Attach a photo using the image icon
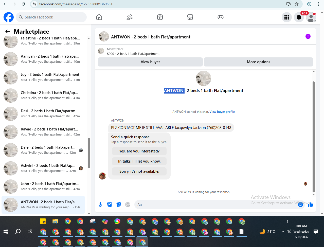 [110, 205]
